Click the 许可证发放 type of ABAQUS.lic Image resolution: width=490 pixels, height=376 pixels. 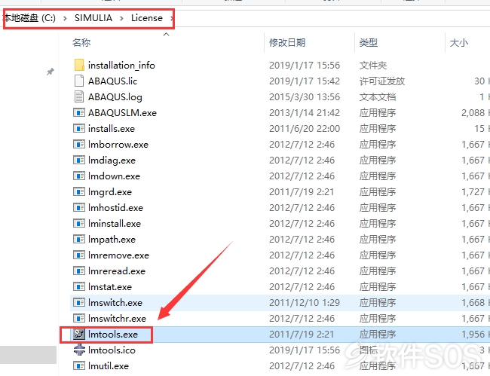382,81
